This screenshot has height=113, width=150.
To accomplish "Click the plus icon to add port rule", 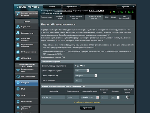I will coord(128,97).
